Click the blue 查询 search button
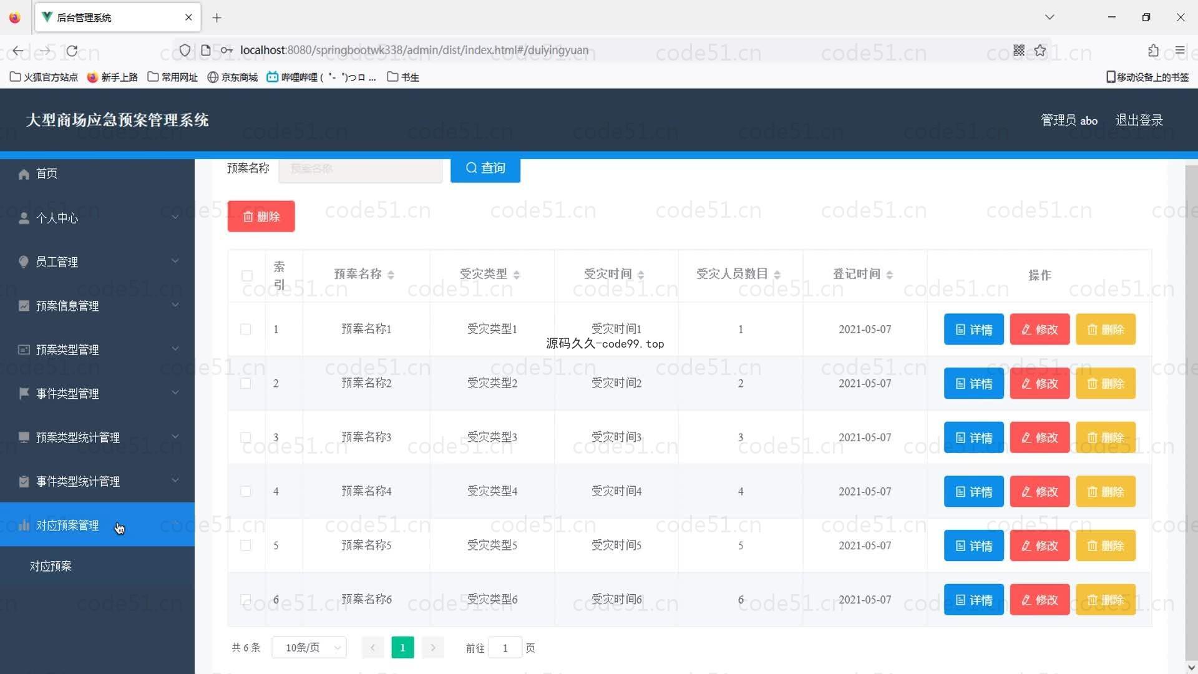This screenshot has height=674, width=1198. [x=485, y=168]
